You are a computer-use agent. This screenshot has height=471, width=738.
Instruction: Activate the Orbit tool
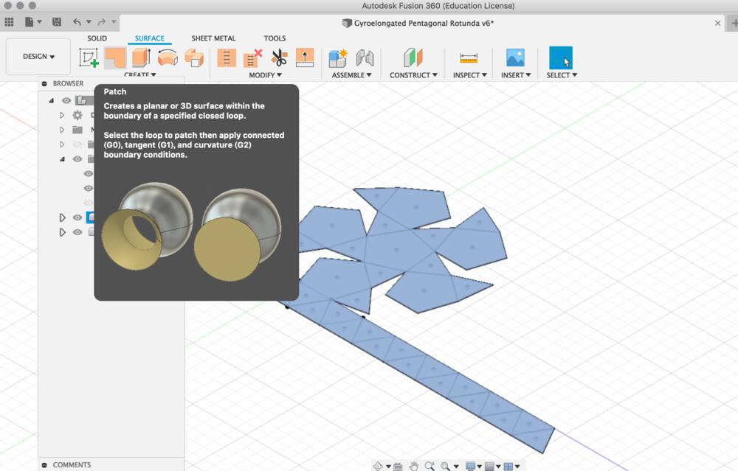pyautogui.click(x=379, y=464)
